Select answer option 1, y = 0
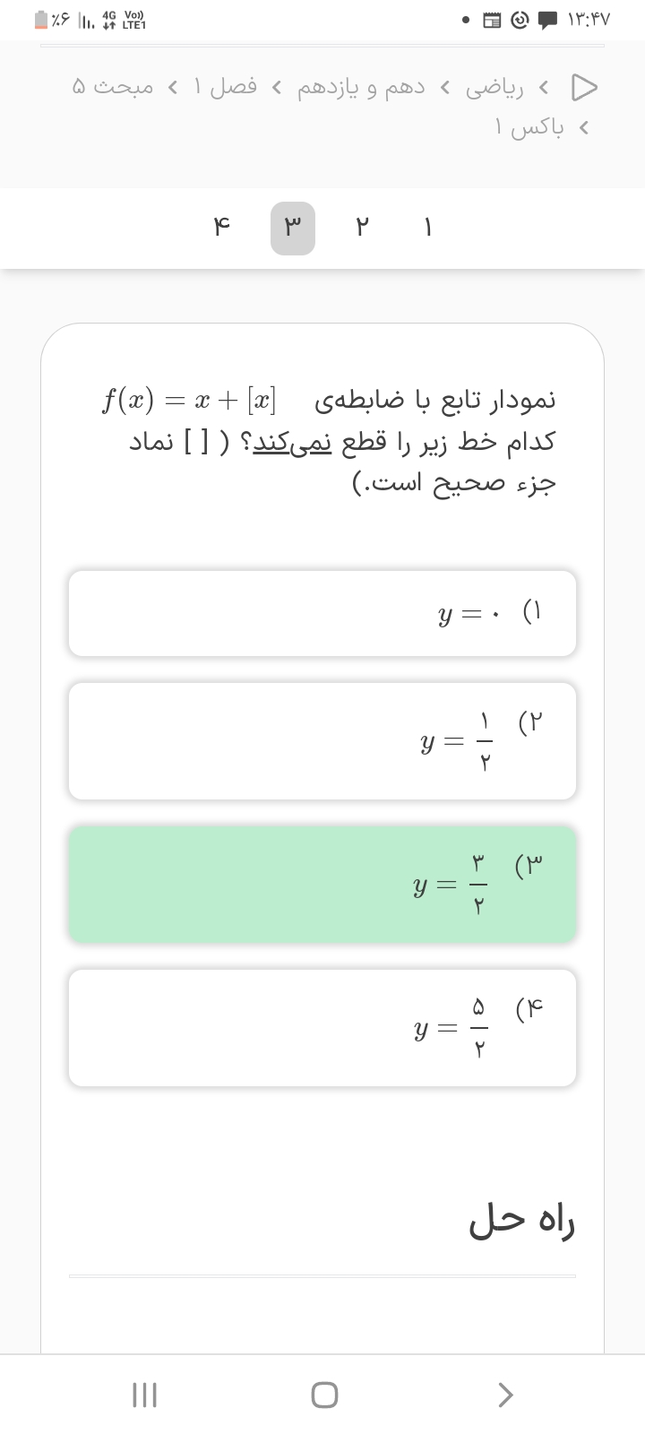 [x=322, y=614]
